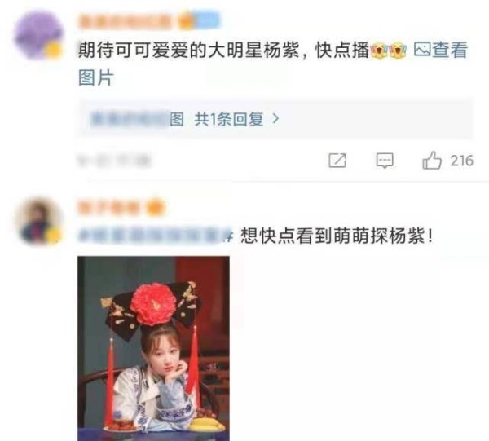Open replies via the speech bubble icon
The width and height of the screenshot is (489, 441).
[x=385, y=161]
